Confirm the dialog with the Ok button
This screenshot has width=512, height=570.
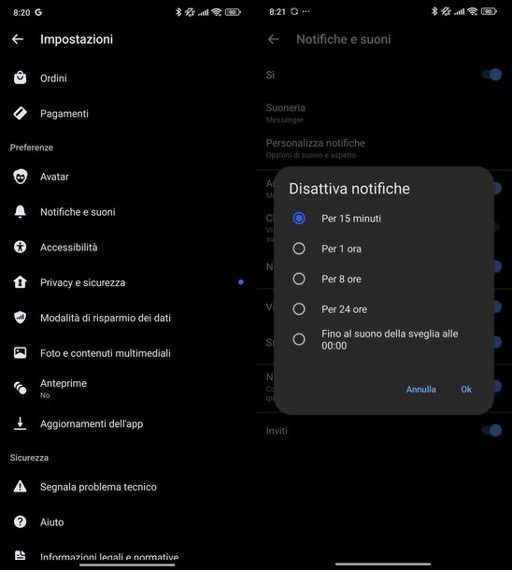466,390
